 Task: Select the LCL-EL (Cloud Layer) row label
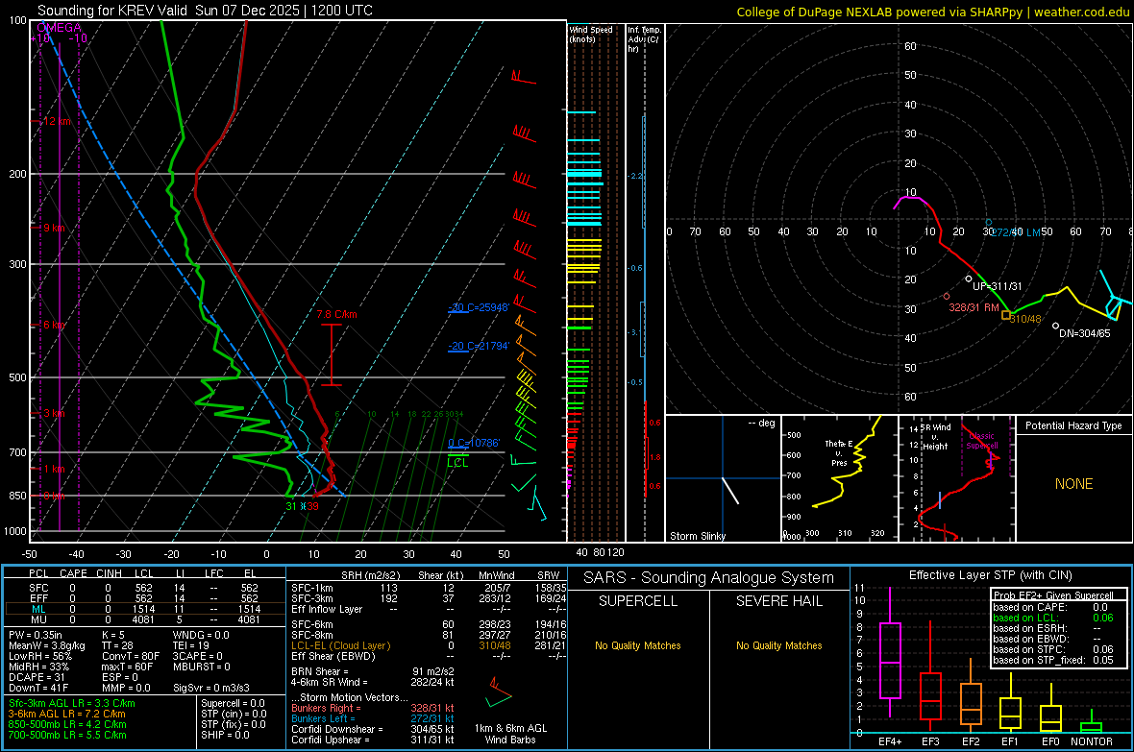click(x=340, y=645)
